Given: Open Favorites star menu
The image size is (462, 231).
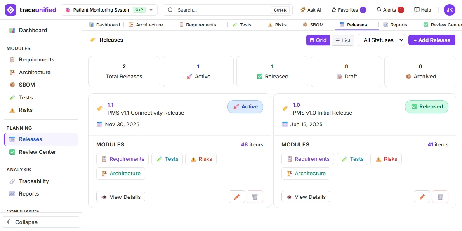Looking at the screenshot, I should (349, 10).
